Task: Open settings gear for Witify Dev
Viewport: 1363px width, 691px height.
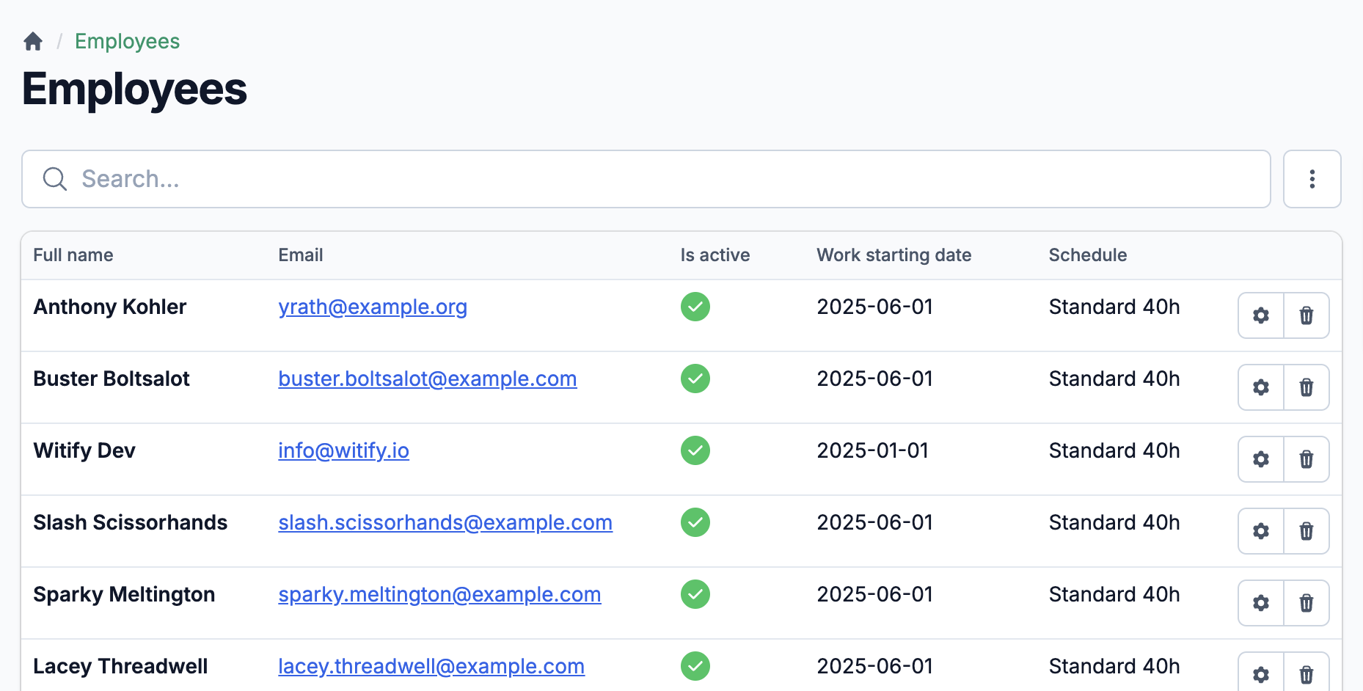Action: point(1261,459)
